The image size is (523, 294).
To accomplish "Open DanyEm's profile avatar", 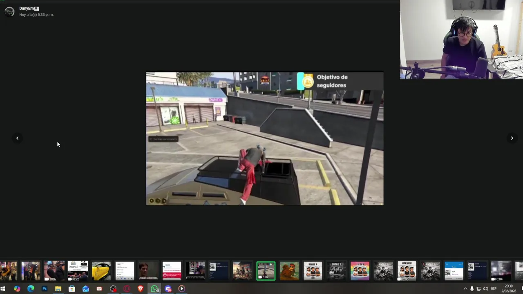I will (9, 11).
